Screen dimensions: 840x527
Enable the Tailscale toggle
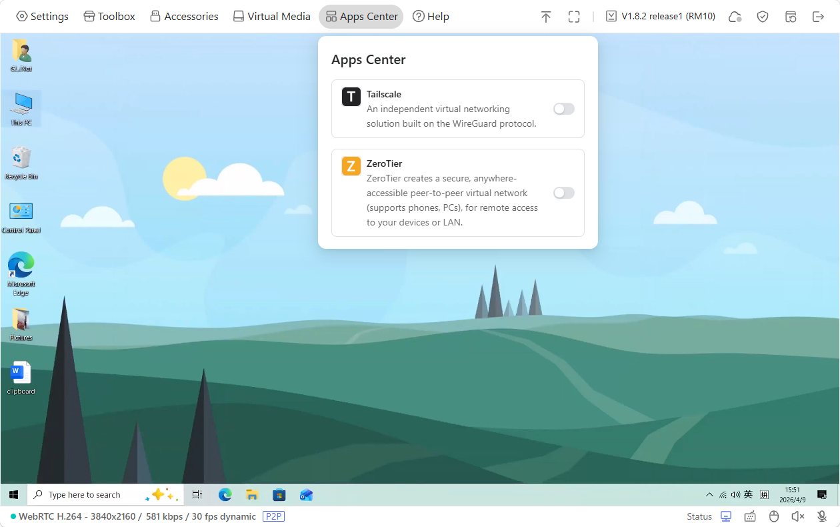pyautogui.click(x=563, y=109)
